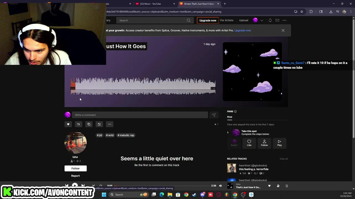This screenshot has width=355, height=199.
Task: Add track to next up queue icon
Action: pos(99,124)
